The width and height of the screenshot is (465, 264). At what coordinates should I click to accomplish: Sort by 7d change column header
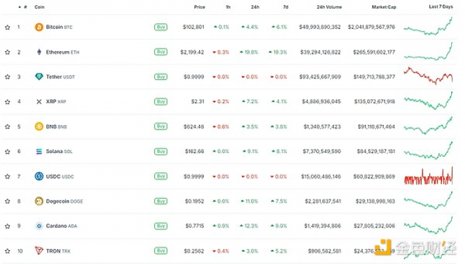286,7
